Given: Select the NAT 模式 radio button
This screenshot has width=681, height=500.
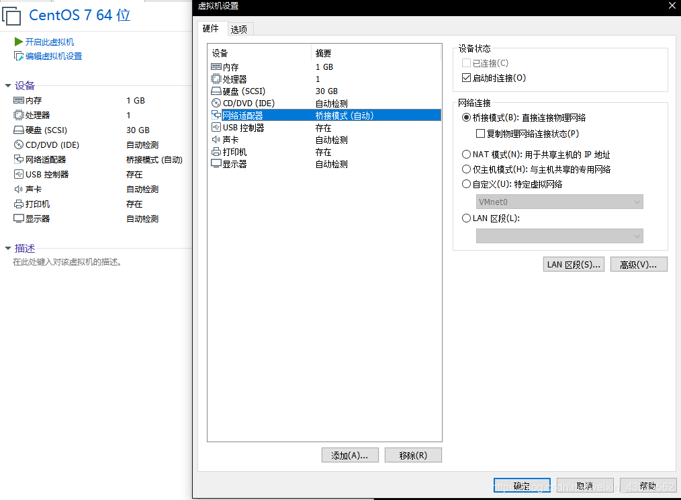Looking at the screenshot, I should [x=466, y=154].
